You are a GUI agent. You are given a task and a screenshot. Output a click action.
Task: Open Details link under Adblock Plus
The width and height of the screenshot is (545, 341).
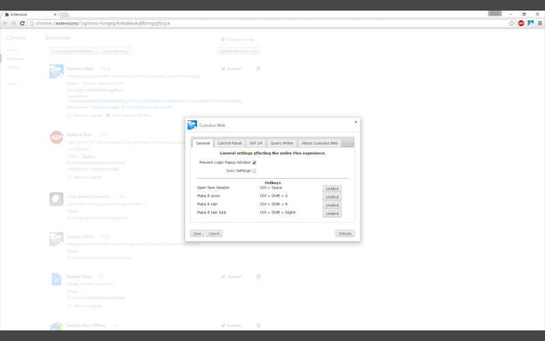[72, 156]
